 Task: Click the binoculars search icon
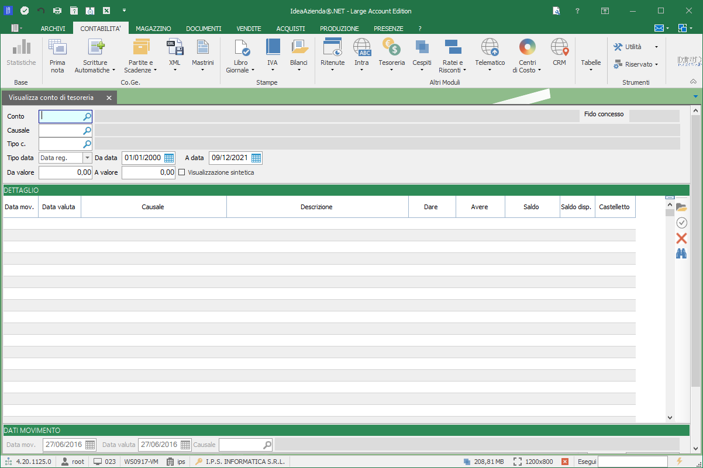coord(681,254)
